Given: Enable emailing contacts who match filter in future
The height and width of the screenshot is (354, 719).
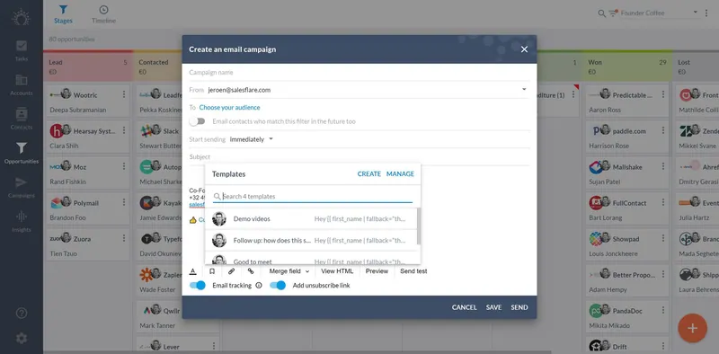Looking at the screenshot, I should [197, 121].
